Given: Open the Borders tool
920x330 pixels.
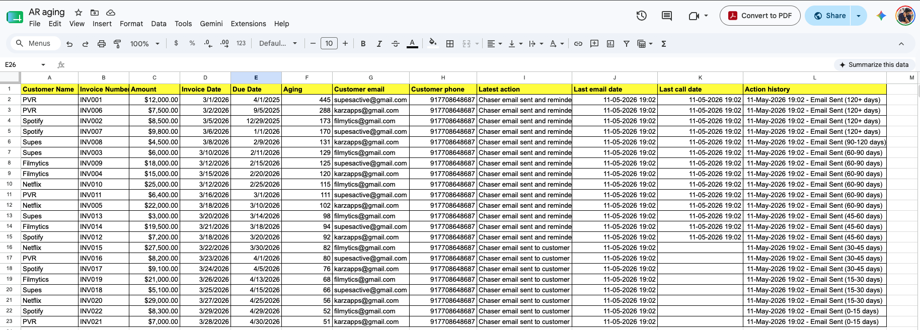Looking at the screenshot, I should (x=450, y=44).
